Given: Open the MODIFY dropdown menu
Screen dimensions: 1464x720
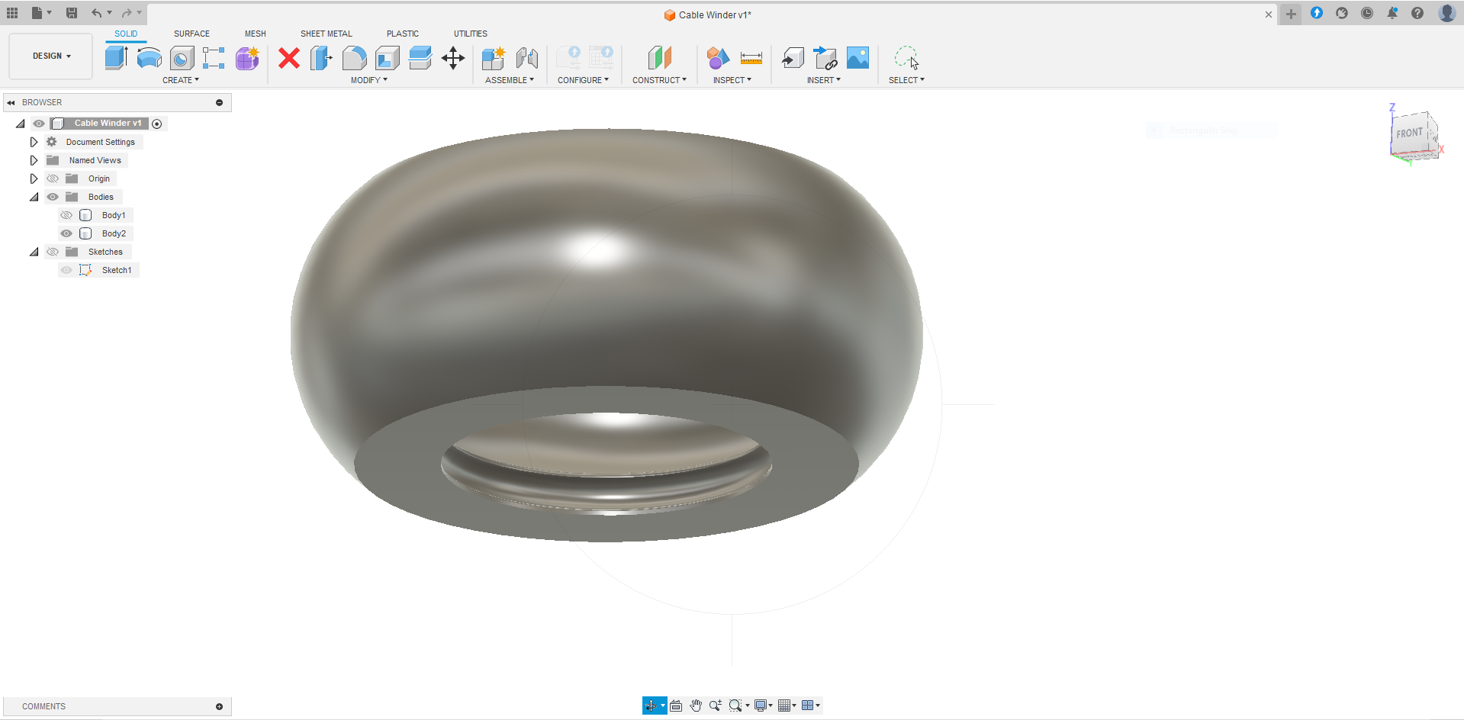Looking at the screenshot, I should [x=369, y=80].
